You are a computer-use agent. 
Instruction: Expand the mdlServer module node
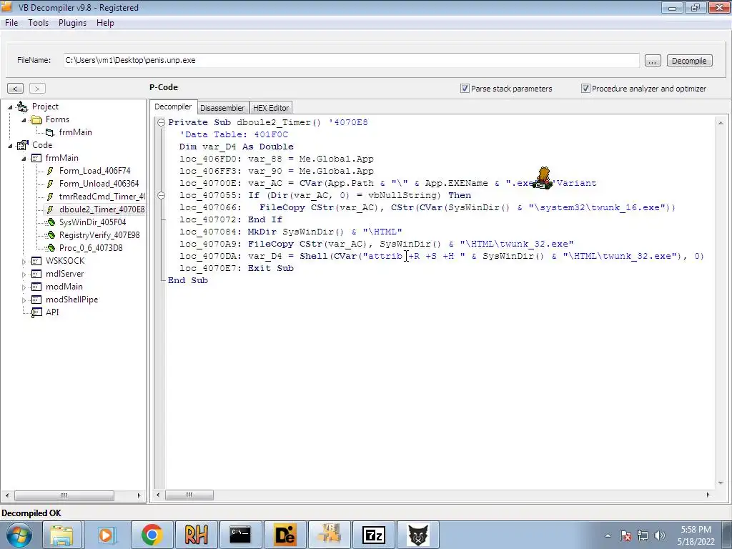click(x=24, y=274)
